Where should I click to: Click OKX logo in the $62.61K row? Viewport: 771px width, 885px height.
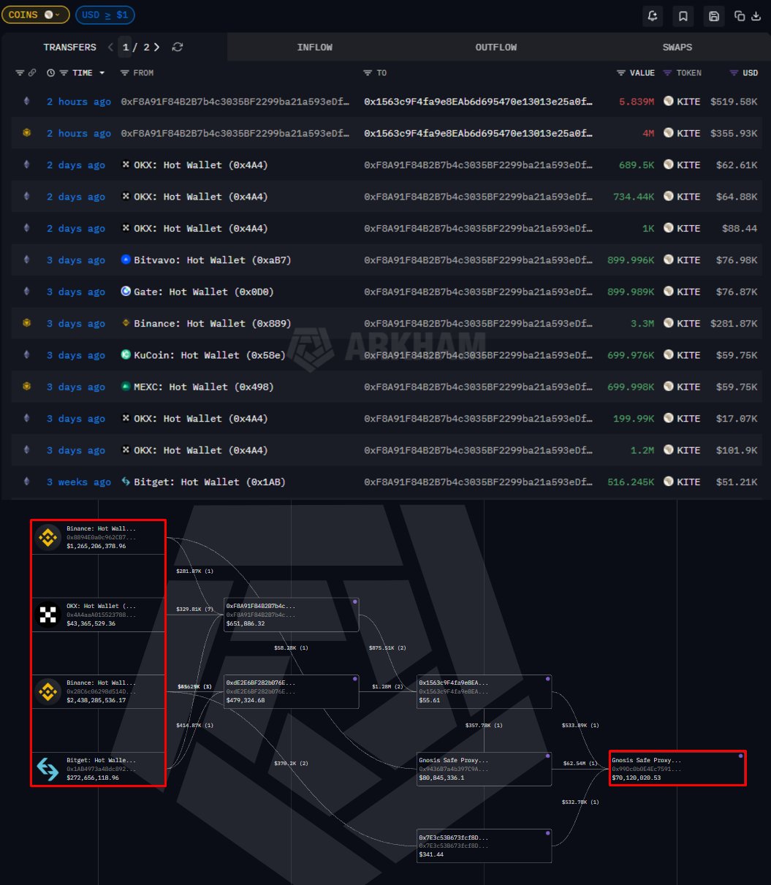tap(126, 165)
